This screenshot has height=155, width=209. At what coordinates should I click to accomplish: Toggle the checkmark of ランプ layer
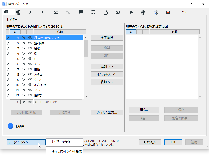tap(8, 90)
